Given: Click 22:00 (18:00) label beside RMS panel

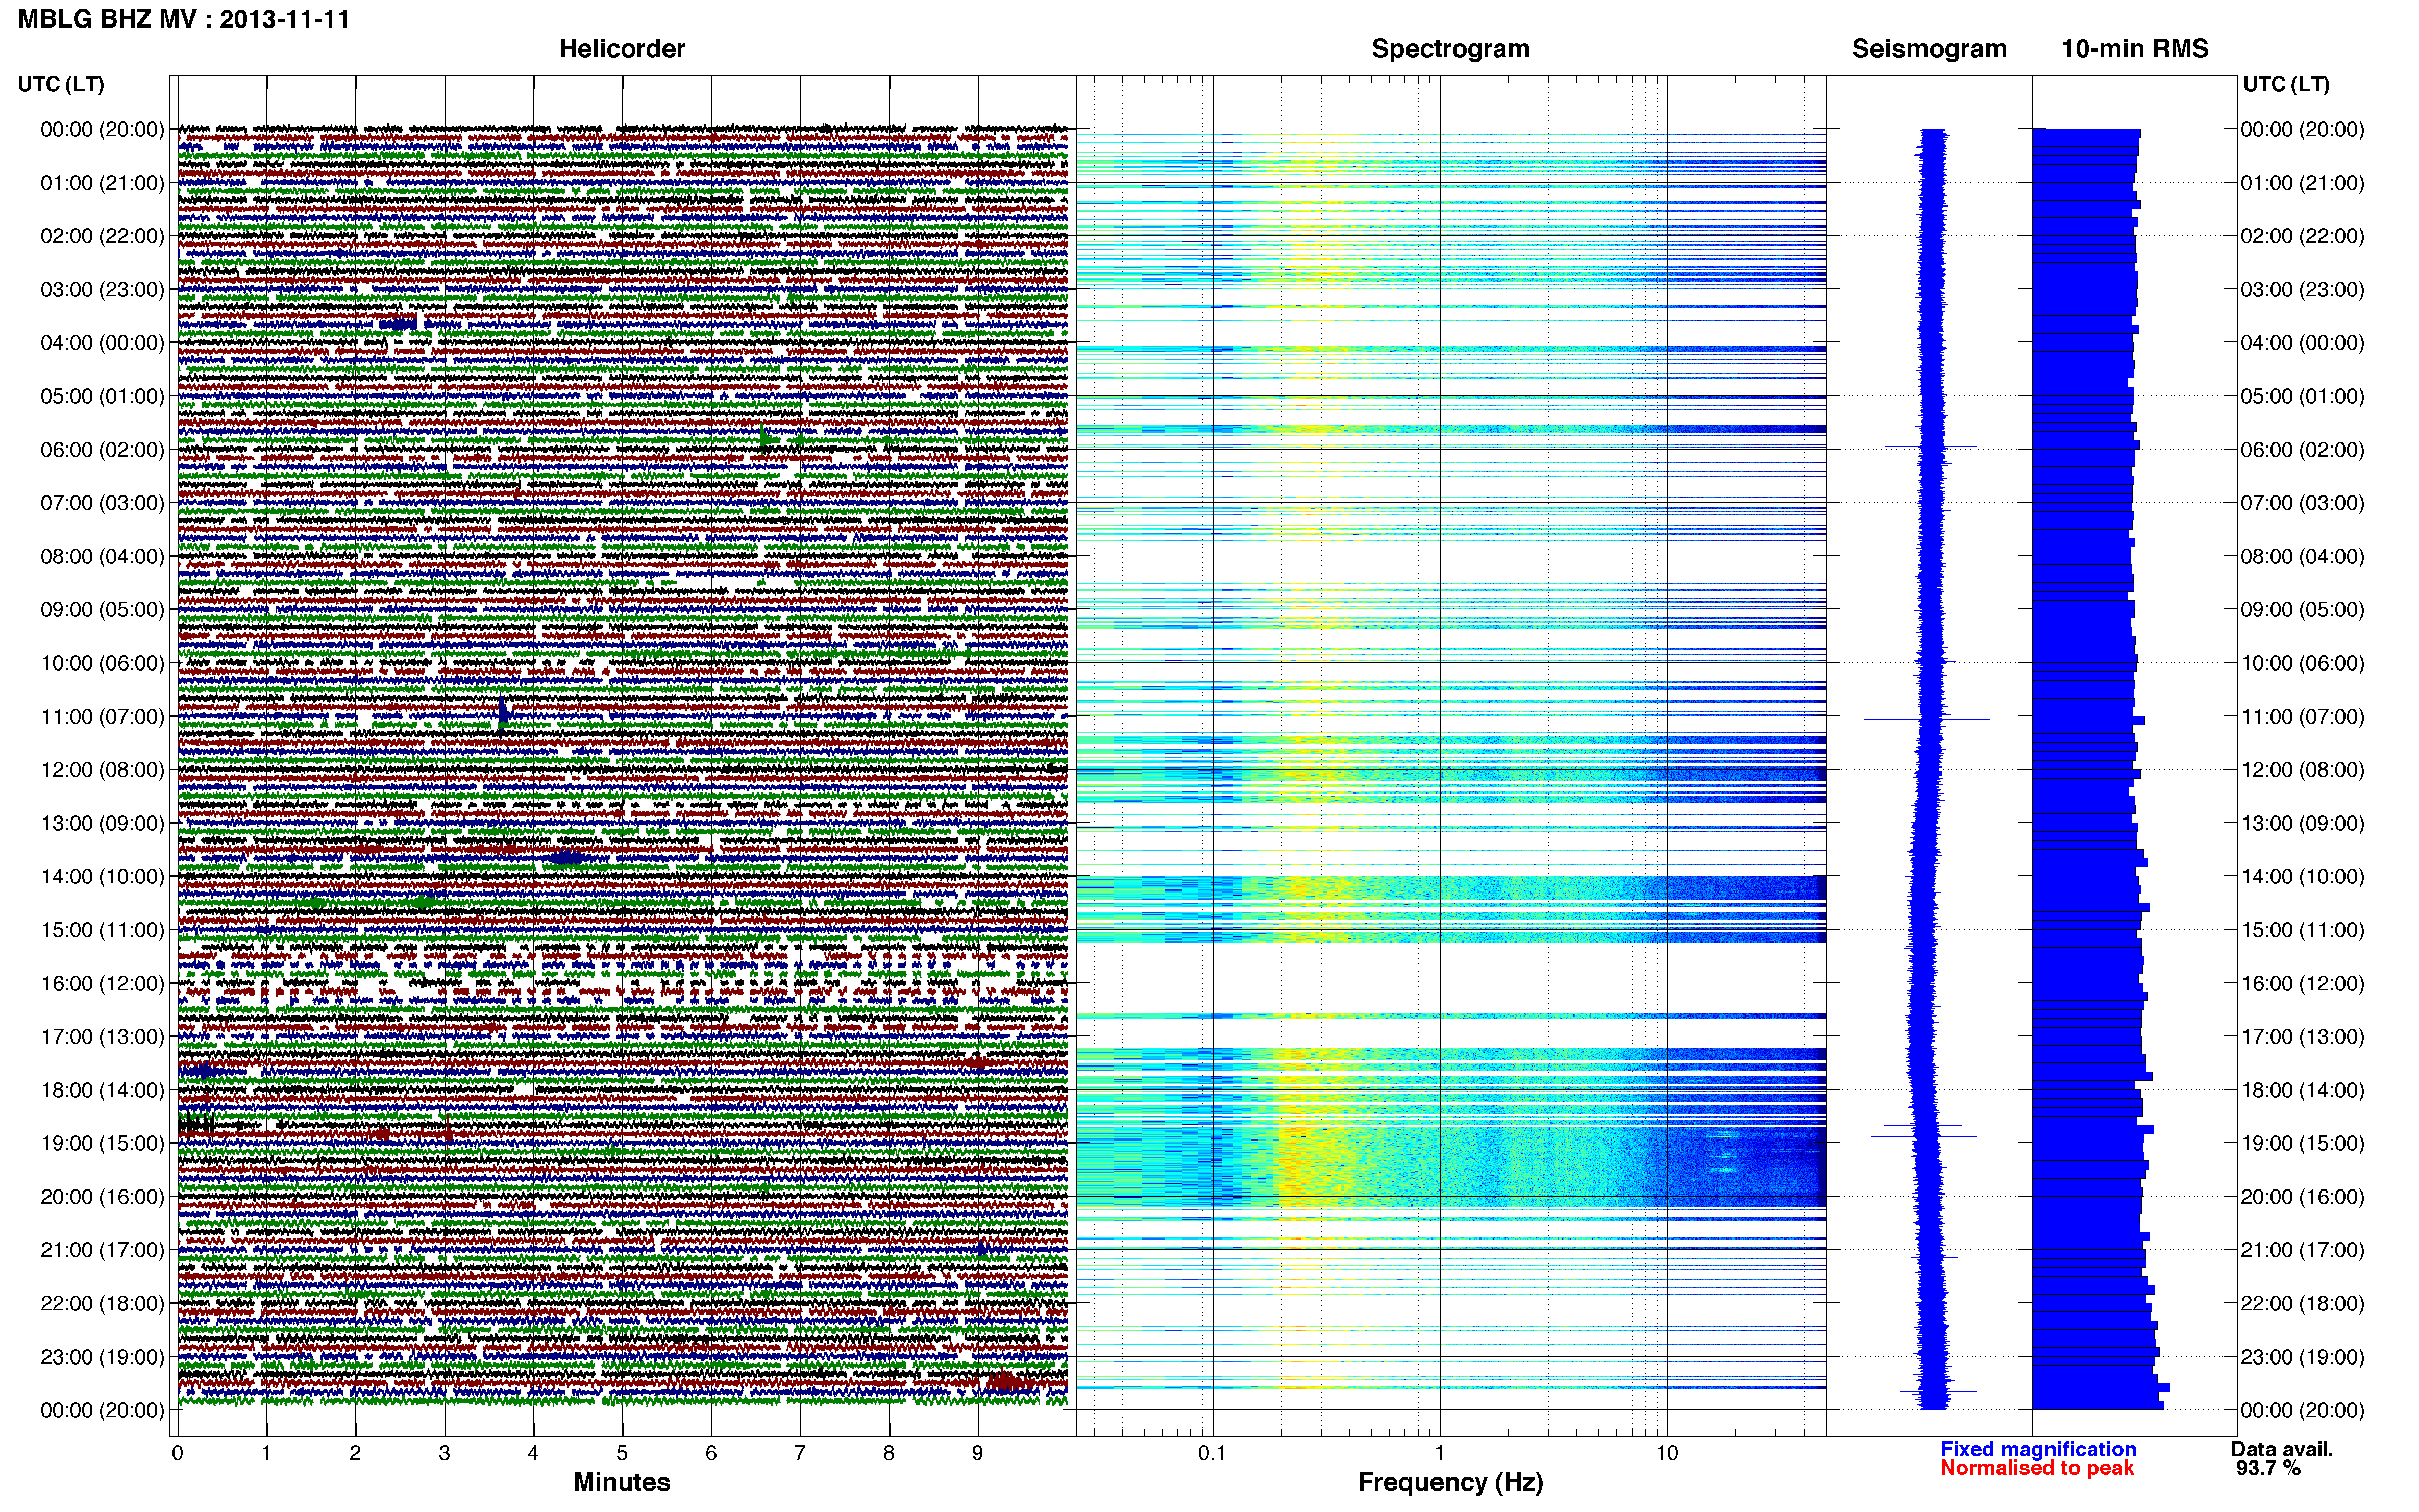Looking at the screenshot, I should tap(2302, 1304).
